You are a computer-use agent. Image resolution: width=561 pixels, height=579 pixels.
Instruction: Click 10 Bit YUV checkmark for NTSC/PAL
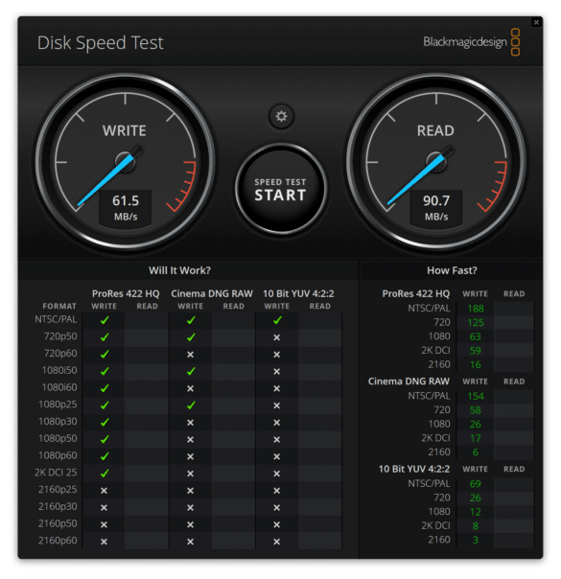coord(277,320)
